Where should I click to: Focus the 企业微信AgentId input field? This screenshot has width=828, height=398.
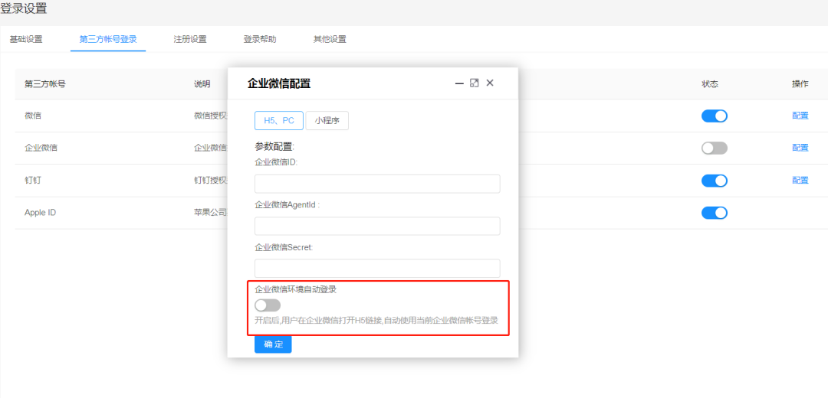click(377, 226)
